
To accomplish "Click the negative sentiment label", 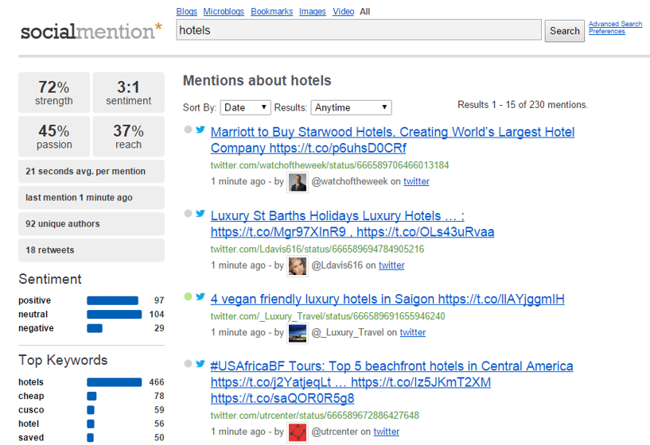I will click(36, 328).
